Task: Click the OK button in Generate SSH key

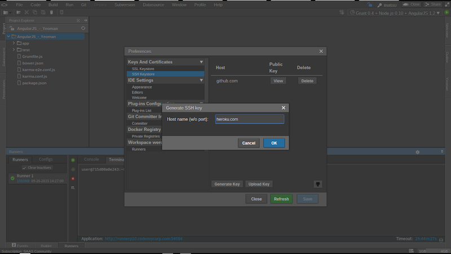Action: click(x=273, y=143)
